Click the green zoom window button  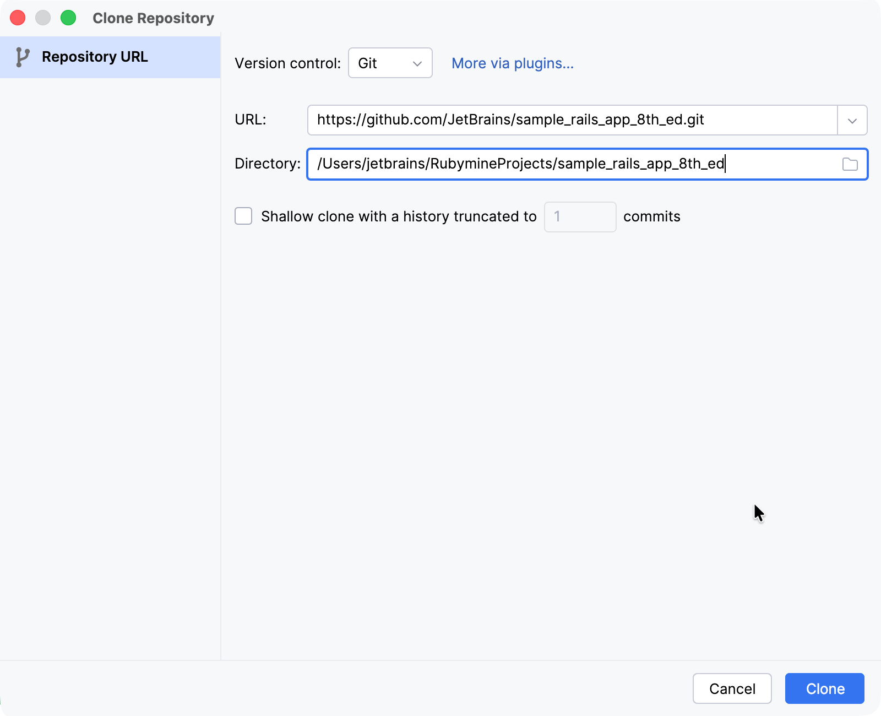[68, 18]
